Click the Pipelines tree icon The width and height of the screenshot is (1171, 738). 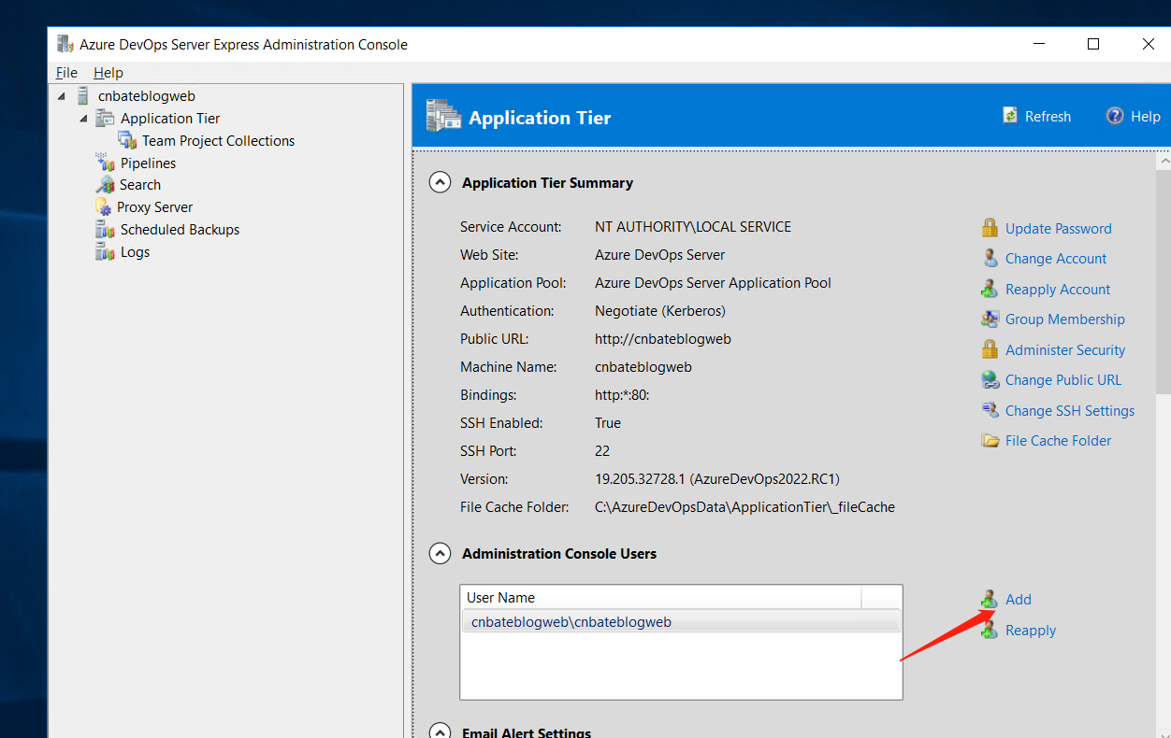105,163
